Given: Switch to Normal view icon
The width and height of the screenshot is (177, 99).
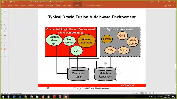Looking at the screenshot, I should point(142,93).
